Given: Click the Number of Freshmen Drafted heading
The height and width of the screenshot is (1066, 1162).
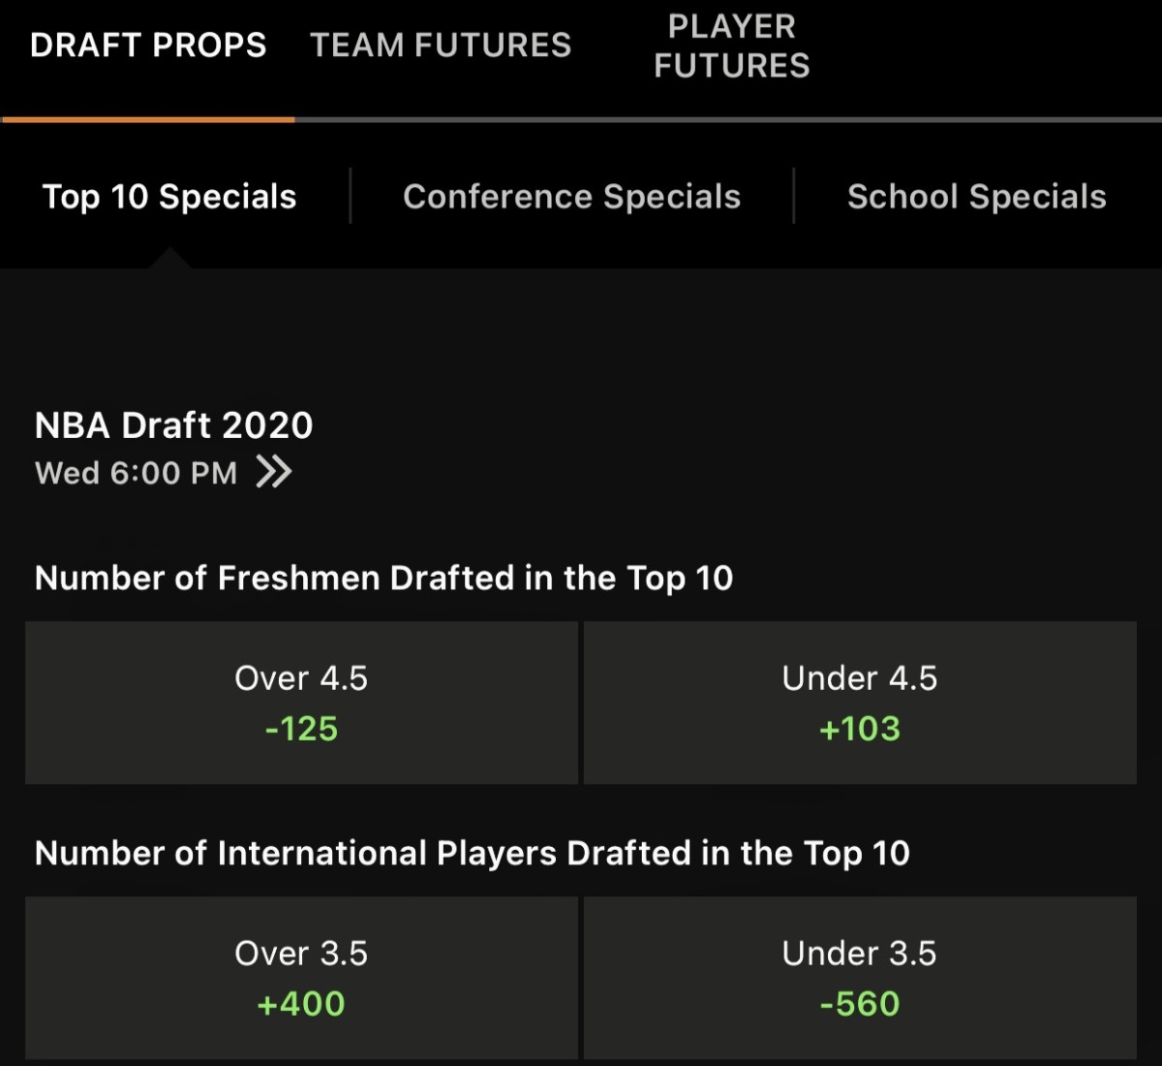Looking at the screenshot, I should (383, 579).
